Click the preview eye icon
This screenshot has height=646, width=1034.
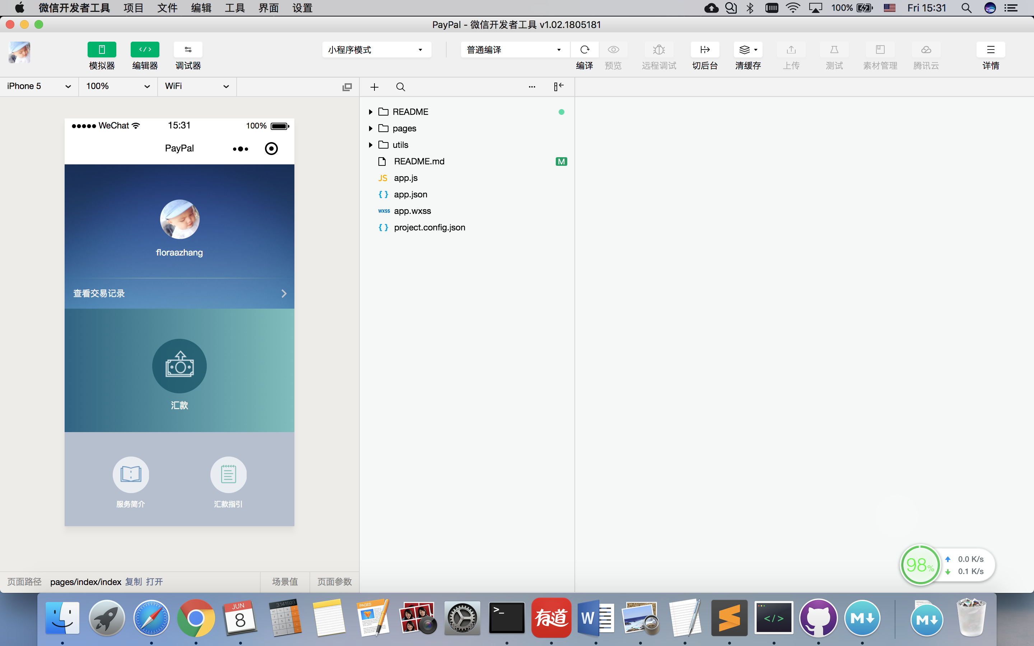pyautogui.click(x=613, y=50)
